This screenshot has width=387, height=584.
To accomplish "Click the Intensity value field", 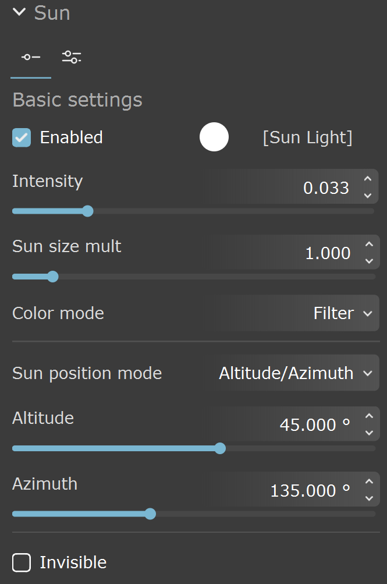I will [283, 186].
